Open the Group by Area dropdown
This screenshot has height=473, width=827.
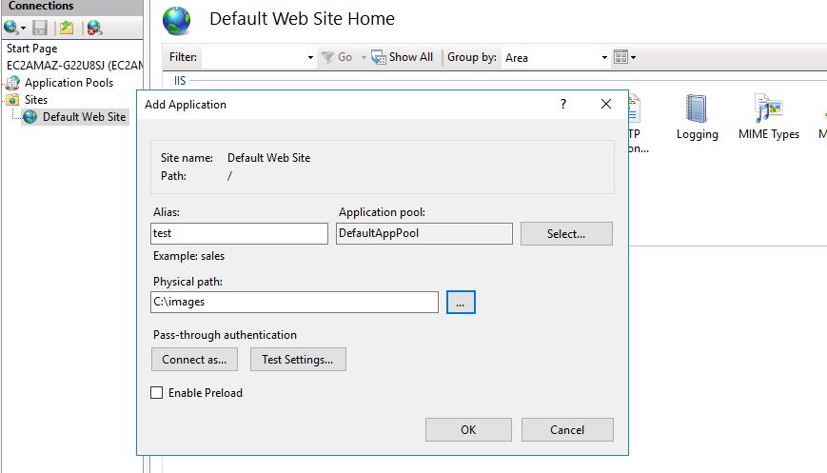pos(556,57)
